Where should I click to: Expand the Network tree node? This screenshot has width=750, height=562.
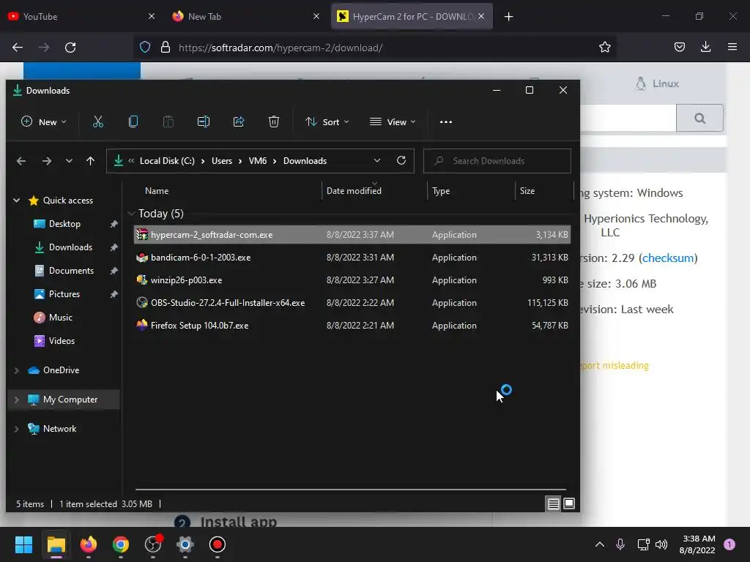click(17, 429)
